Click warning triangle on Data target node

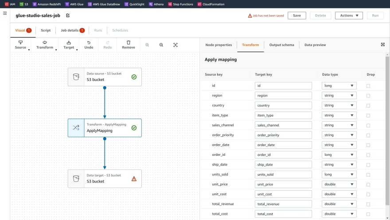click(x=134, y=179)
